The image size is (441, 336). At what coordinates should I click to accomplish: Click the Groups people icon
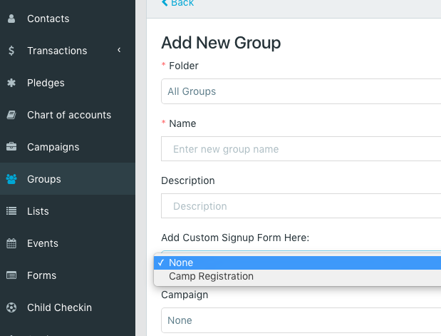(11, 179)
